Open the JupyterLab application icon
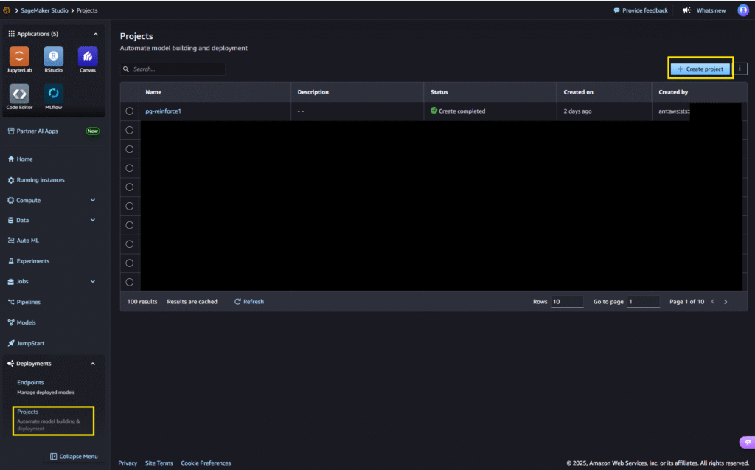 [x=19, y=57]
